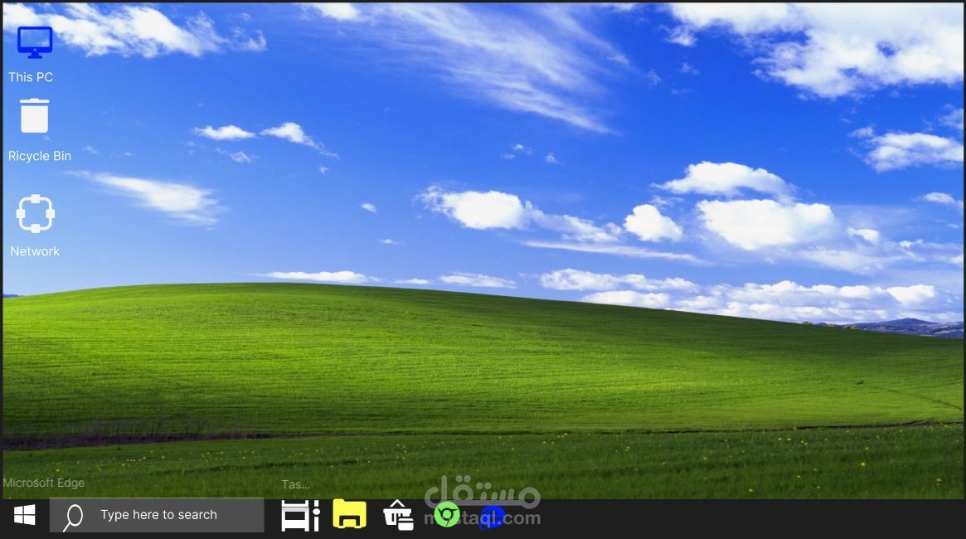This screenshot has width=966, height=539.
Task: Click the taskbar search magnifier icon
Action: tap(73, 517)
